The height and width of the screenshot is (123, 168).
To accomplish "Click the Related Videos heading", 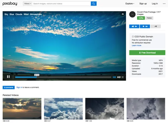I will (x=11, y=95).
